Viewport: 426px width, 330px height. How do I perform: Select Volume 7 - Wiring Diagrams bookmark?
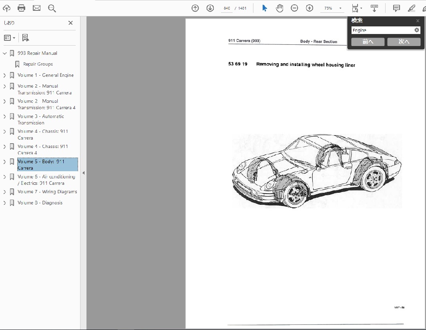click(x=47, y=192)
